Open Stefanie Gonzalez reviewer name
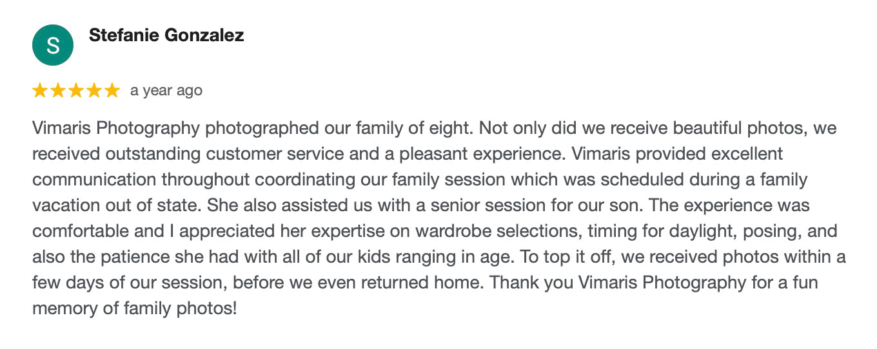 pyautogui.click(x=166, y=35)
